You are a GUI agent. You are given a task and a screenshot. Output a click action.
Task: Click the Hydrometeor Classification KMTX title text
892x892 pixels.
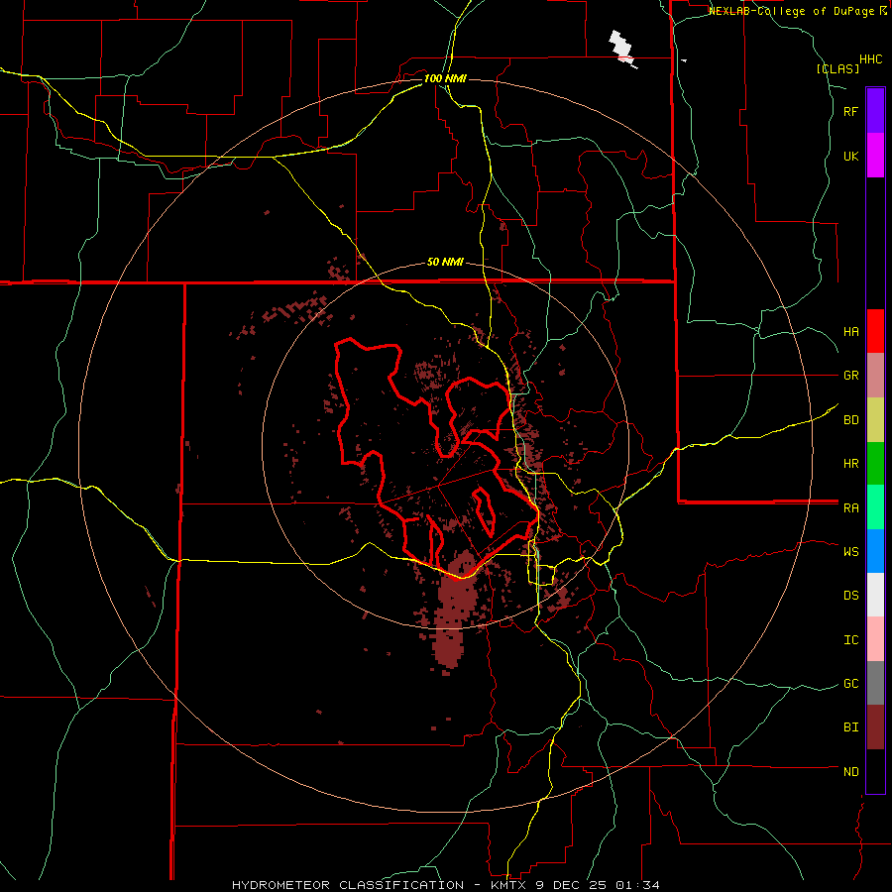(446, 885)
